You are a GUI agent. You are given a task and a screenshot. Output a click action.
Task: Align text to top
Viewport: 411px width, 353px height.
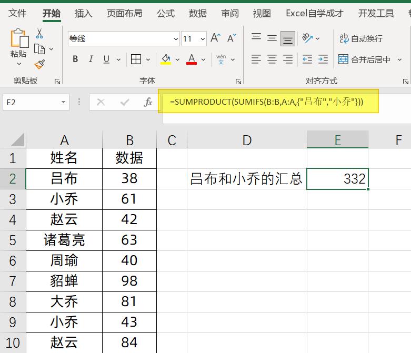click(x=256, y=37)
